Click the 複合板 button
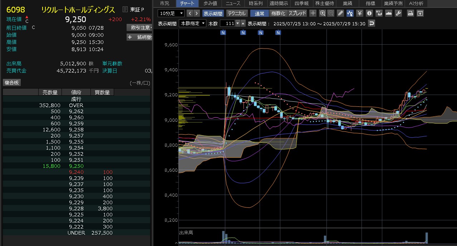This screenshot has width=457, height=246. click(x=12, y=82)
